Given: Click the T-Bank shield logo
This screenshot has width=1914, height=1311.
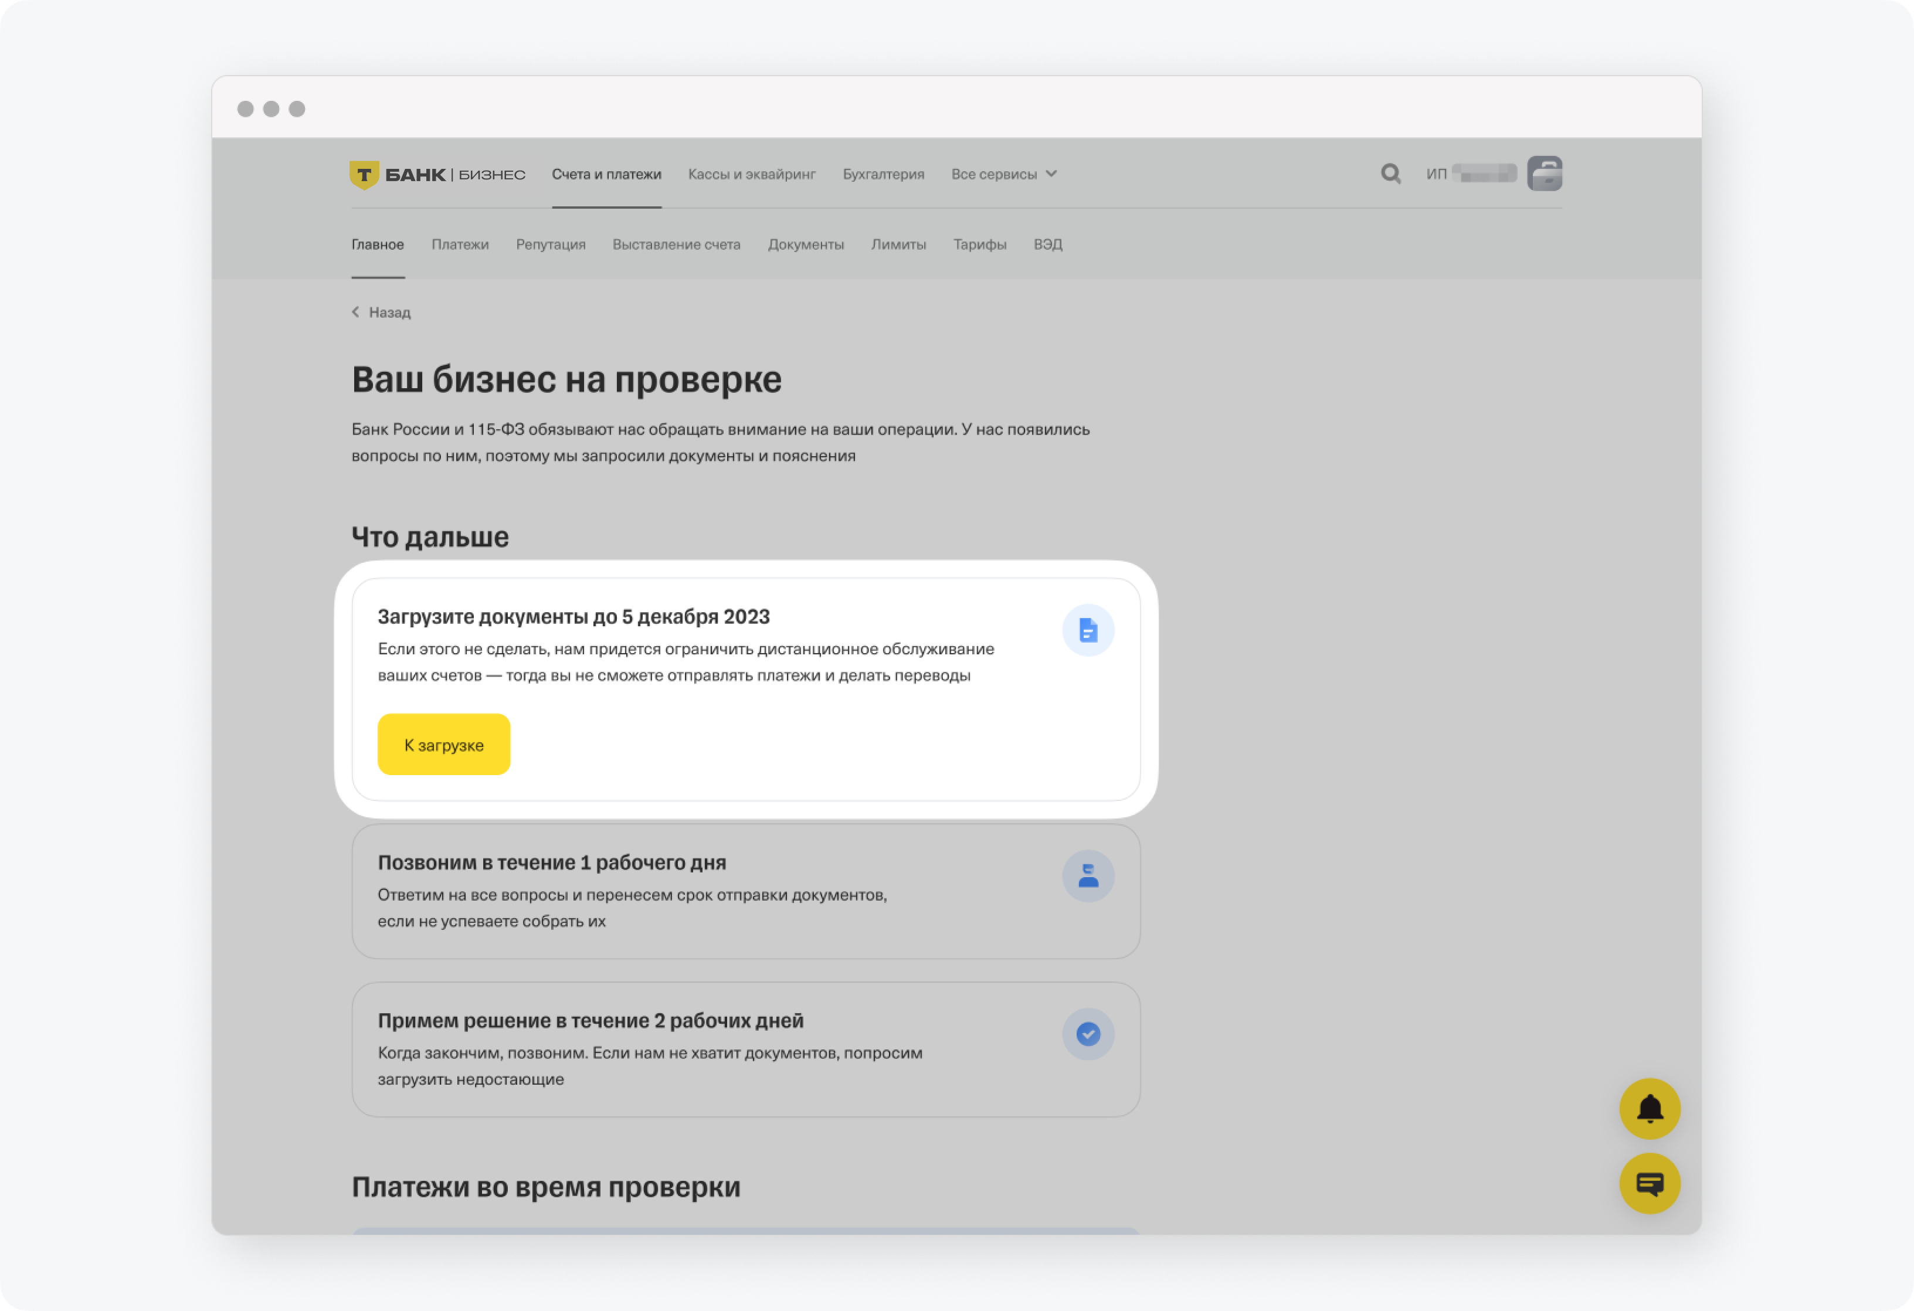Looking at the screenshot, I should pyautogui.click(x=363, y=175).
